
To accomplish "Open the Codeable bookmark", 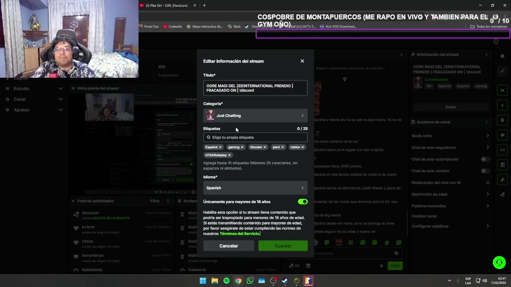I will pos(172,27).
